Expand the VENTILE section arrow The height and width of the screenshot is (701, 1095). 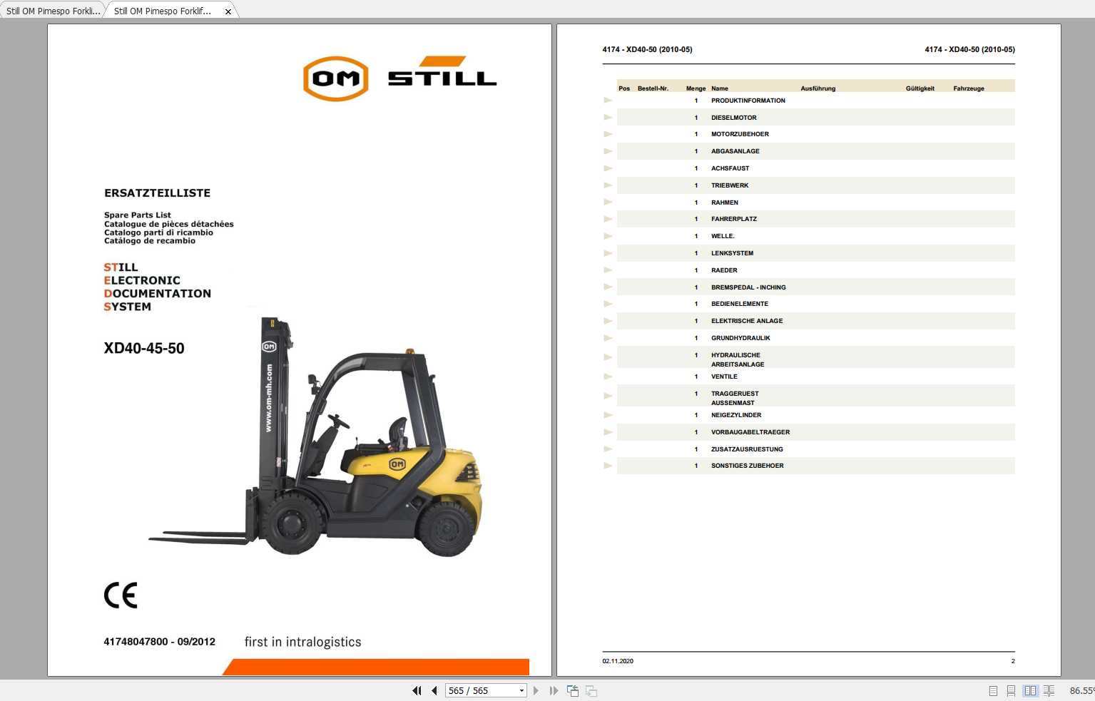point(608,376)
